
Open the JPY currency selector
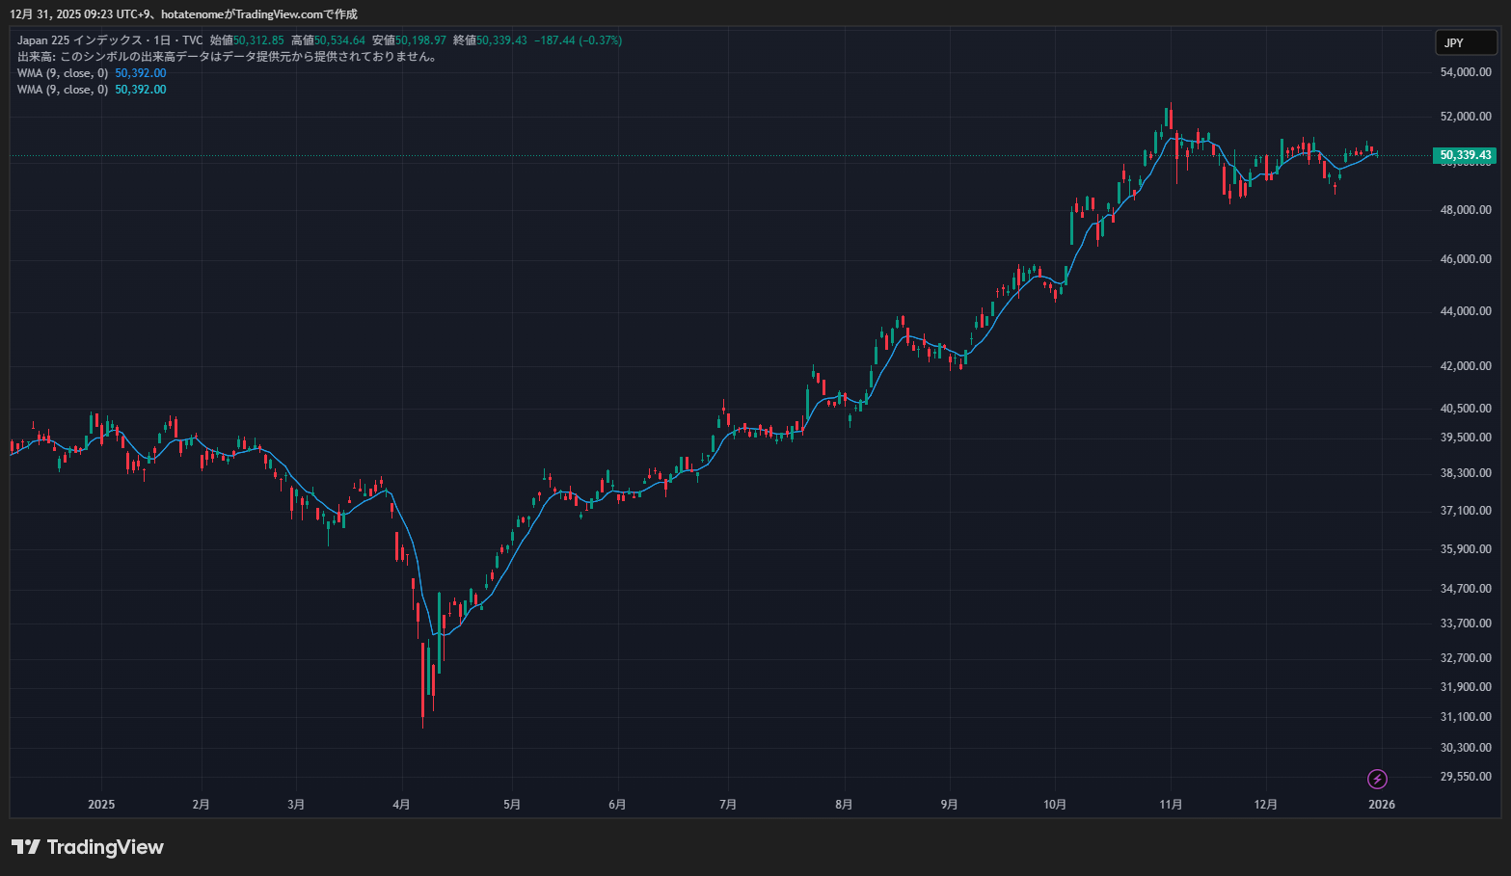coord(1465,42)
